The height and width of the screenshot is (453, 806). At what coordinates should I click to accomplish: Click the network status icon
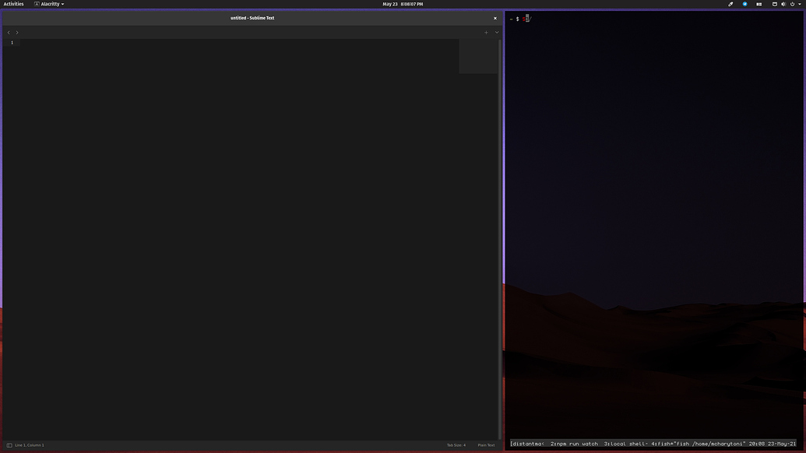775,4
